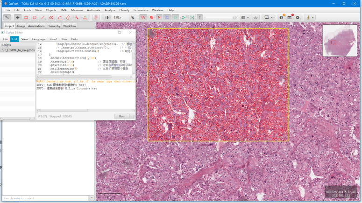Image resolution: width=362 pixels, height=203 pixels.
Task: Switch to the Workflow tab
Action: [x=70, y=26]
